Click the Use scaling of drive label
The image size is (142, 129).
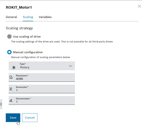tap(27, 37)
